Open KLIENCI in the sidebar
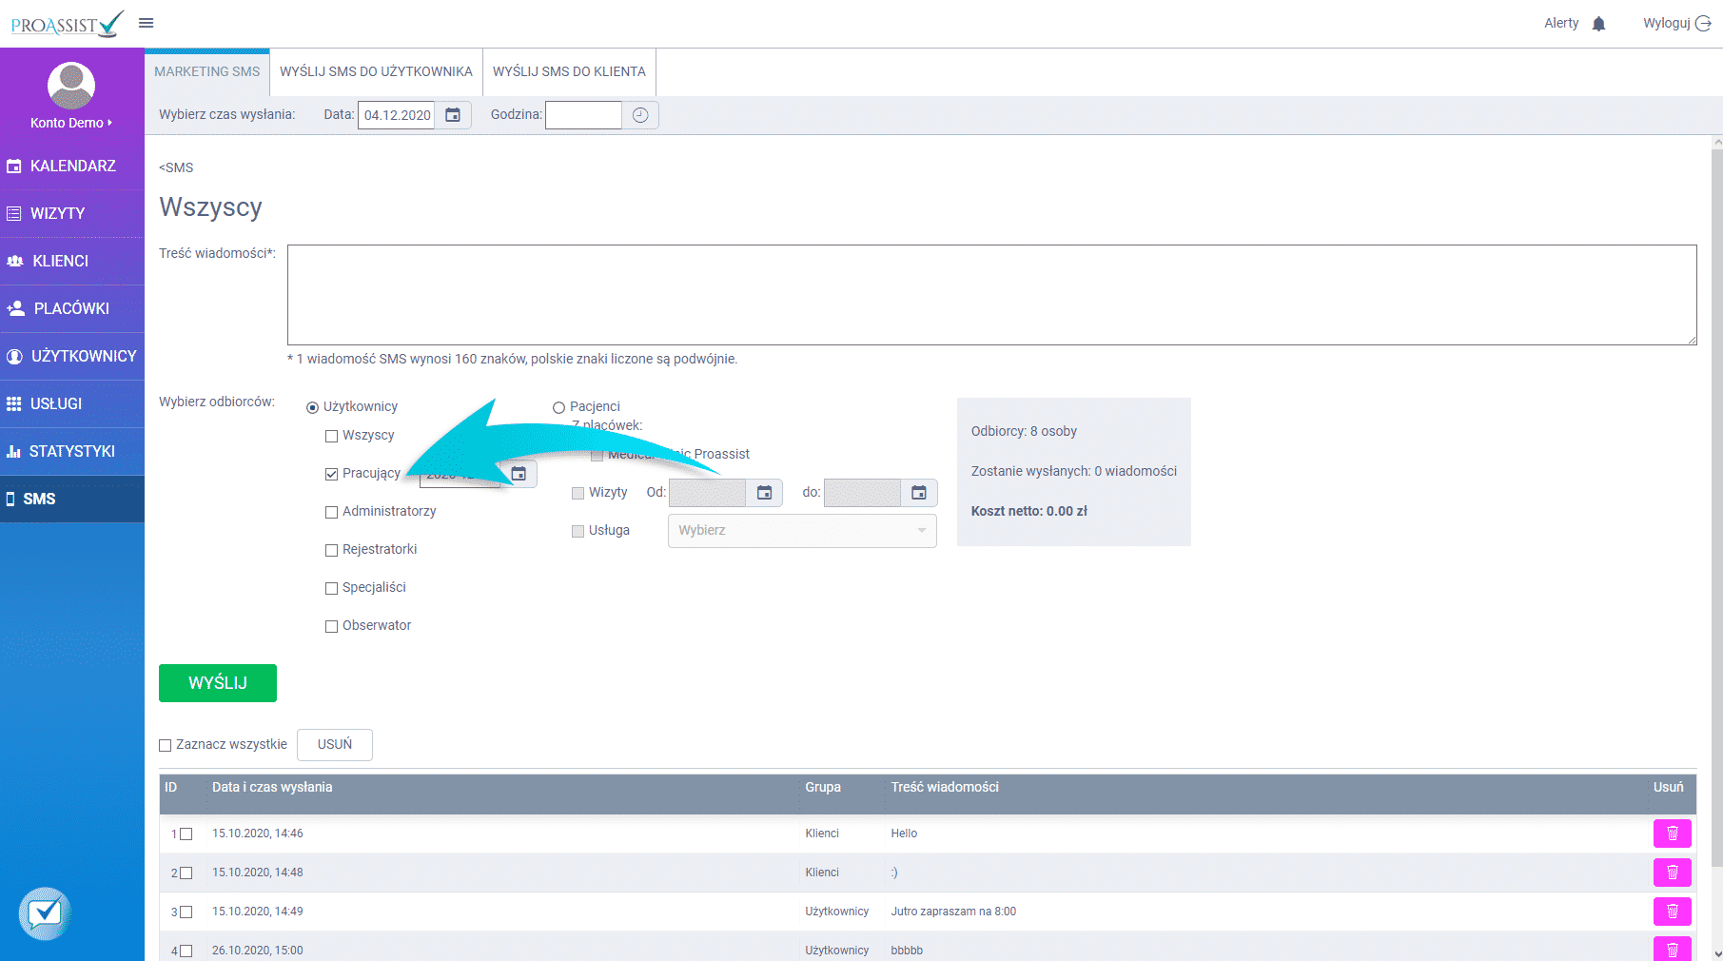The height and width of the screenshot is (961, 1723). tap(72, 261)
